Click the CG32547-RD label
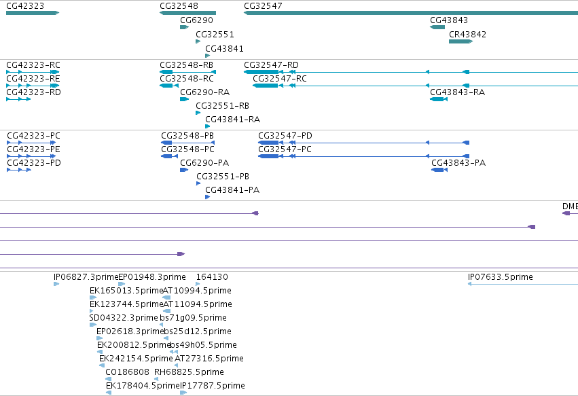Screen dimensions: 578x396 point(271,65)
